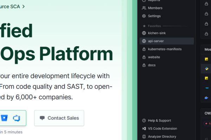Click the Docker whale icon

pyautogui.click(x=206, y=98)
